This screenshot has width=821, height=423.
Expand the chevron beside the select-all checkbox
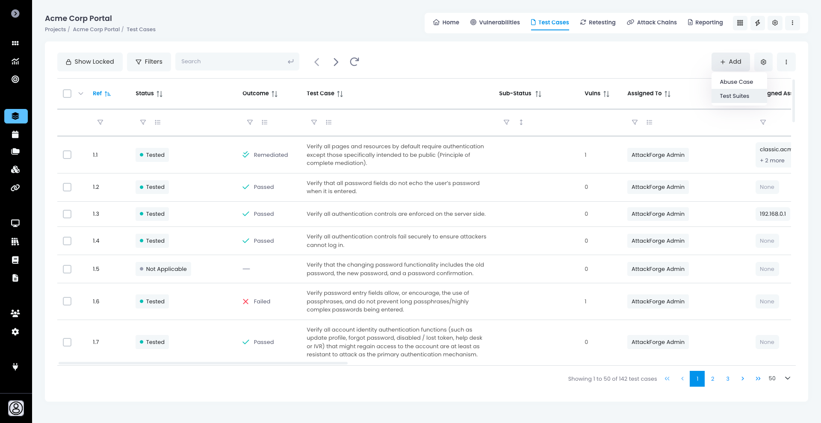click(81, 94)
